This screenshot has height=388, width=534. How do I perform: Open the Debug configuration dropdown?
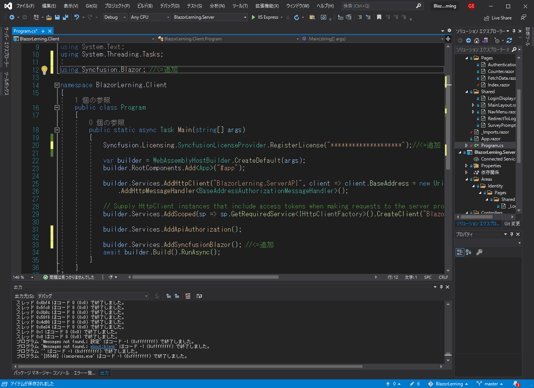point(115,17)
